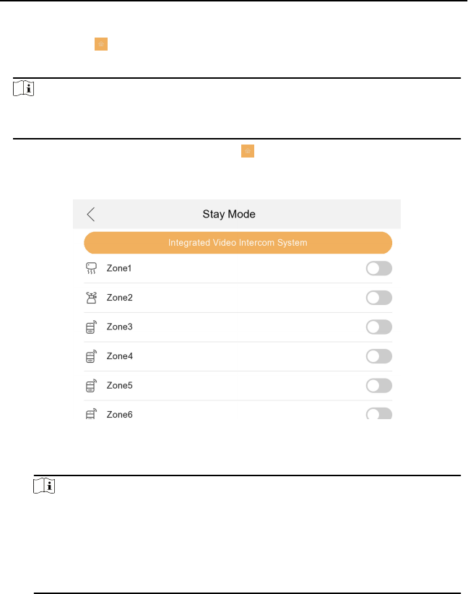Click the Zone6 wireless detector icon
The width and height of the screenshot is (468, 594).
(x=91, y=414)
